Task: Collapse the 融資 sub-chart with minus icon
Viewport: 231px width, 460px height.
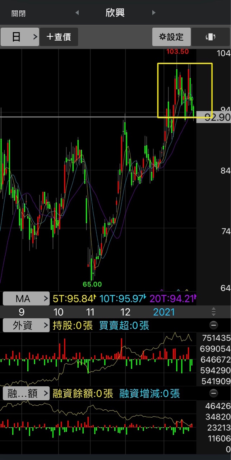Action: (214, 394)
